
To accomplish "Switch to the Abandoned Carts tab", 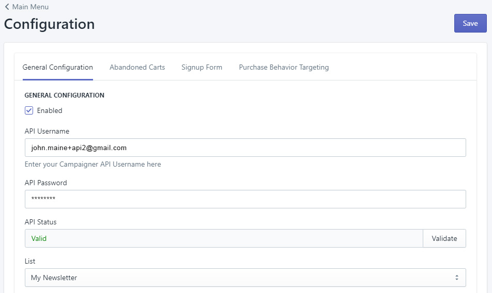I will [x=137, y=67].
